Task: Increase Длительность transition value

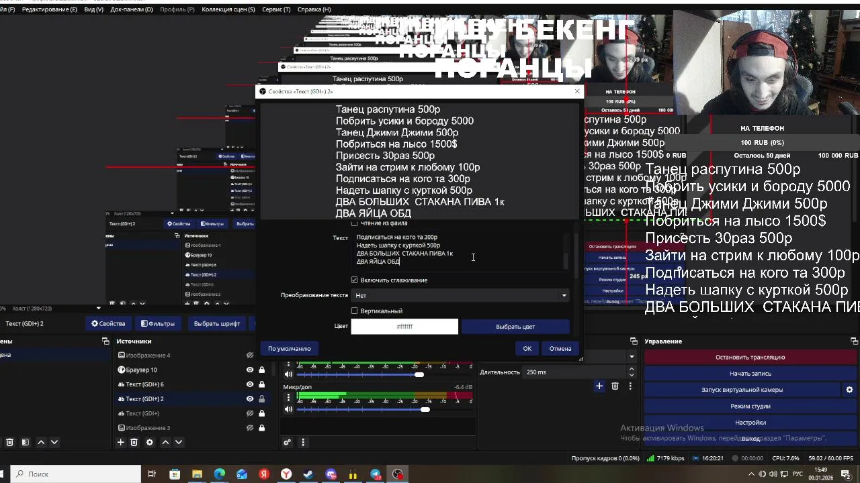Action: 631,369
